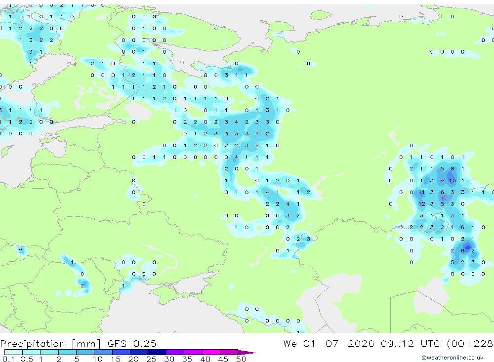
Task: Click the legend label '35'
Action: [187, 359]
